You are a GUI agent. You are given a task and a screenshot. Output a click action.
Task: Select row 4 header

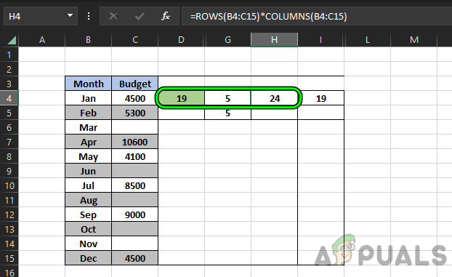[x=9, y=98]
